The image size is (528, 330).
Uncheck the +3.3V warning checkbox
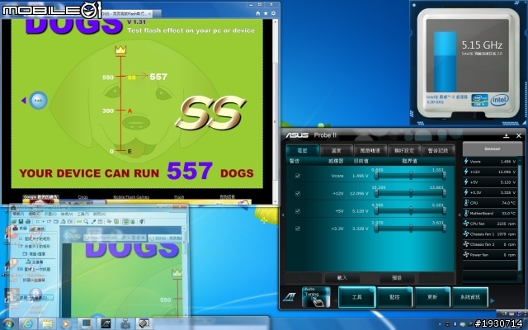tap(298, 229)
